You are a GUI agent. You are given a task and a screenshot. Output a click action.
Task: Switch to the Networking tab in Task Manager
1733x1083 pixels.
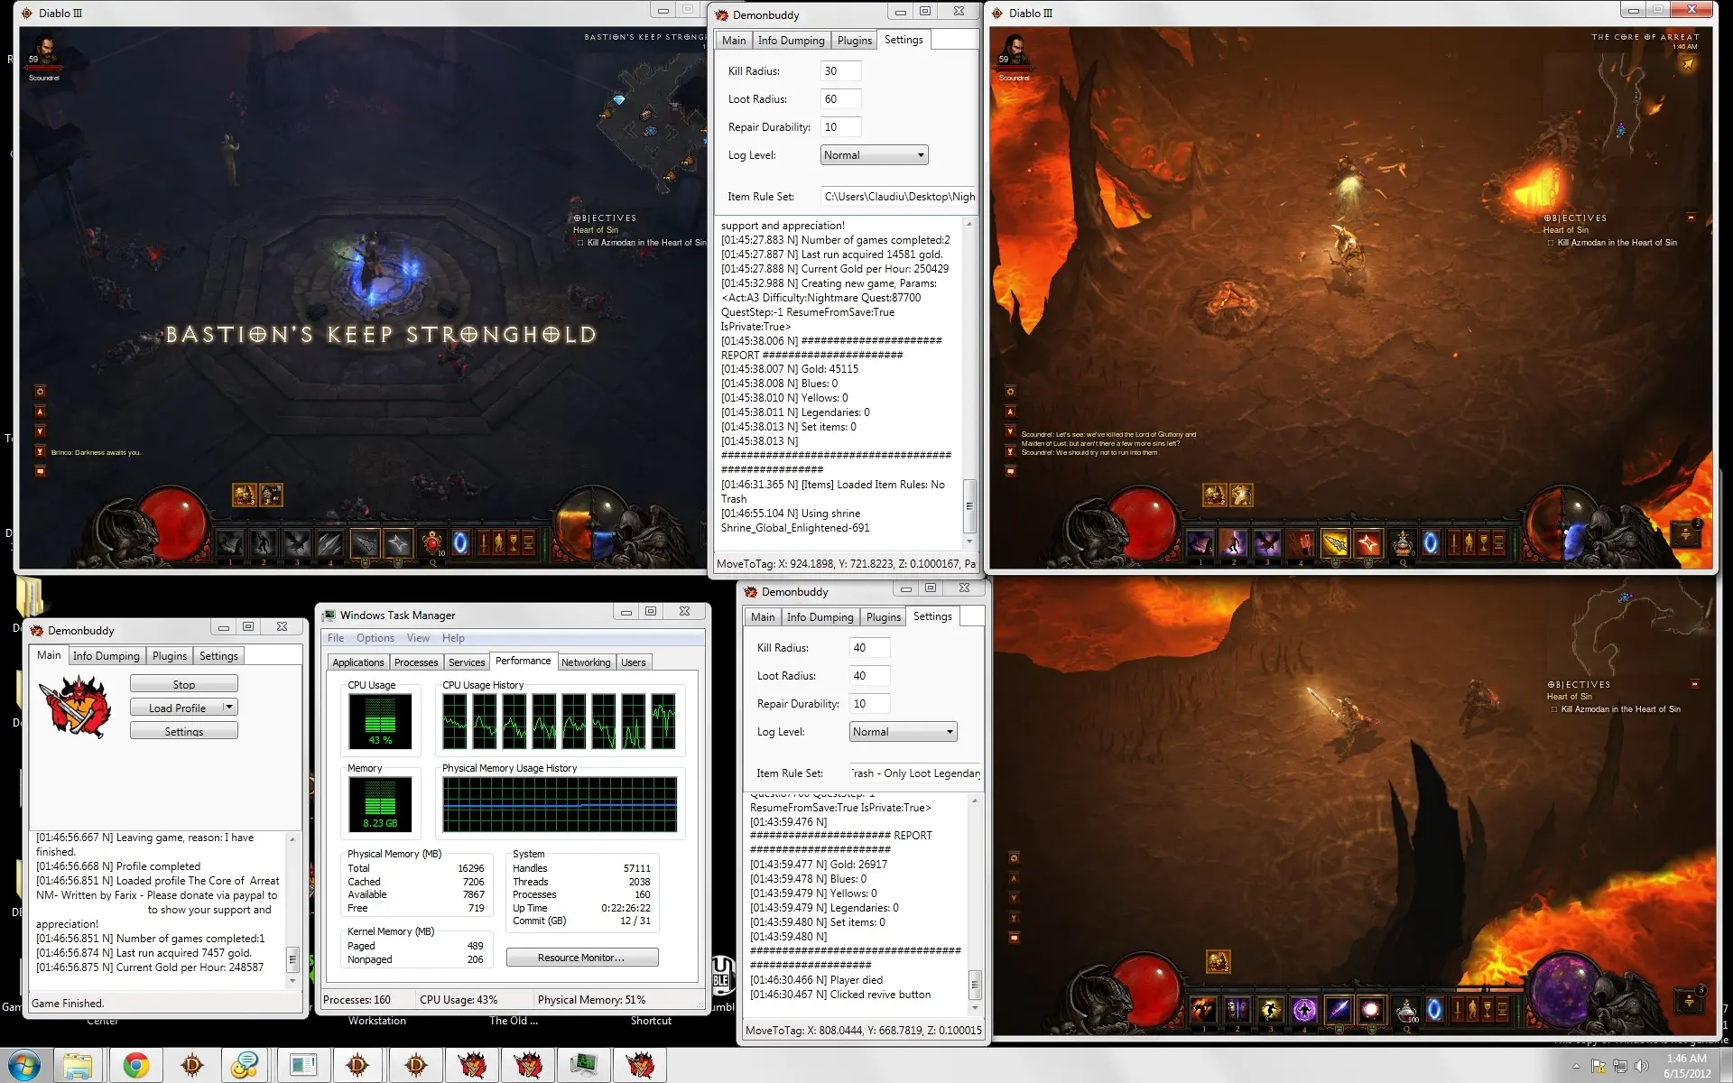coord(586,662)
